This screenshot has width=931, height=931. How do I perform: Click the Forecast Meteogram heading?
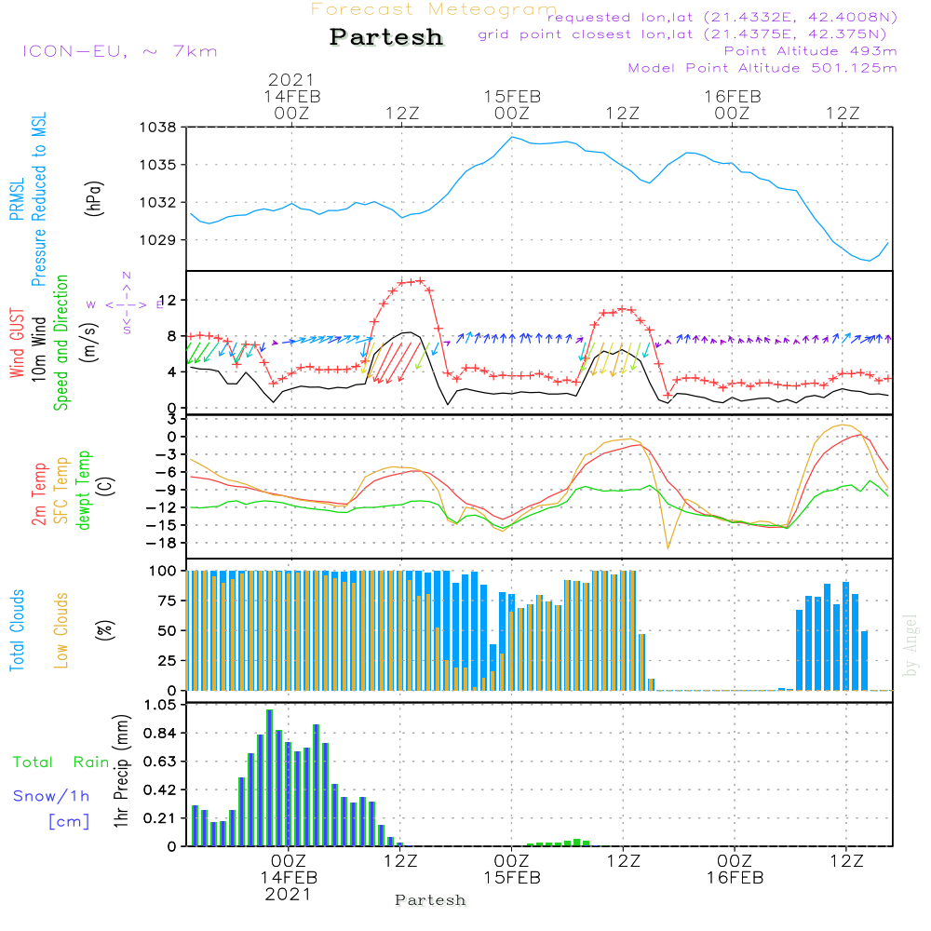434,9
